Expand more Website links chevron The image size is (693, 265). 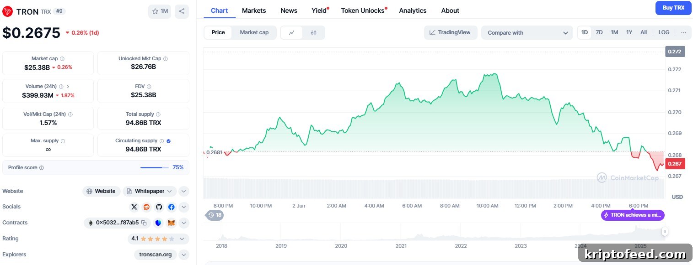[183, 191]
